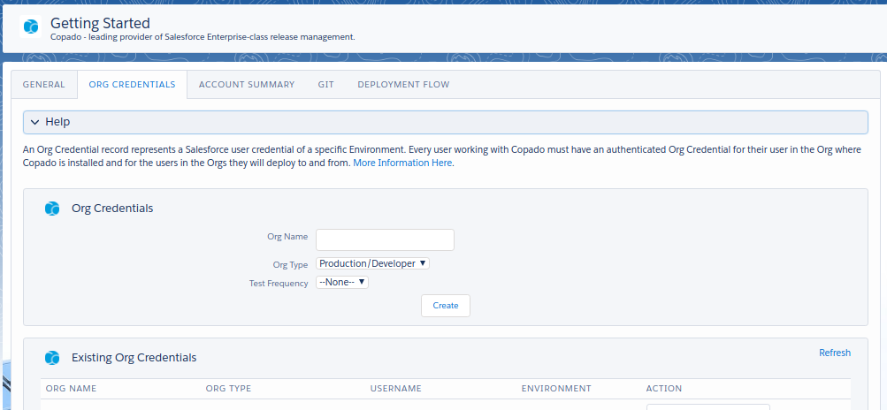Click the Create button

pyautogui.click(x=446, y=306)
